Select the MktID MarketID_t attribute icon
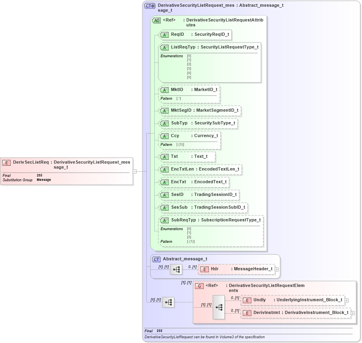 [164, 90]
